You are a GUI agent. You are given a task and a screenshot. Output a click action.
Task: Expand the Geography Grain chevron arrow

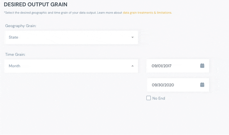132,37
